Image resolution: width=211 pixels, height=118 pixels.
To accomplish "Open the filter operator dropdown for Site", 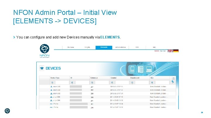I will pos(152,83).
